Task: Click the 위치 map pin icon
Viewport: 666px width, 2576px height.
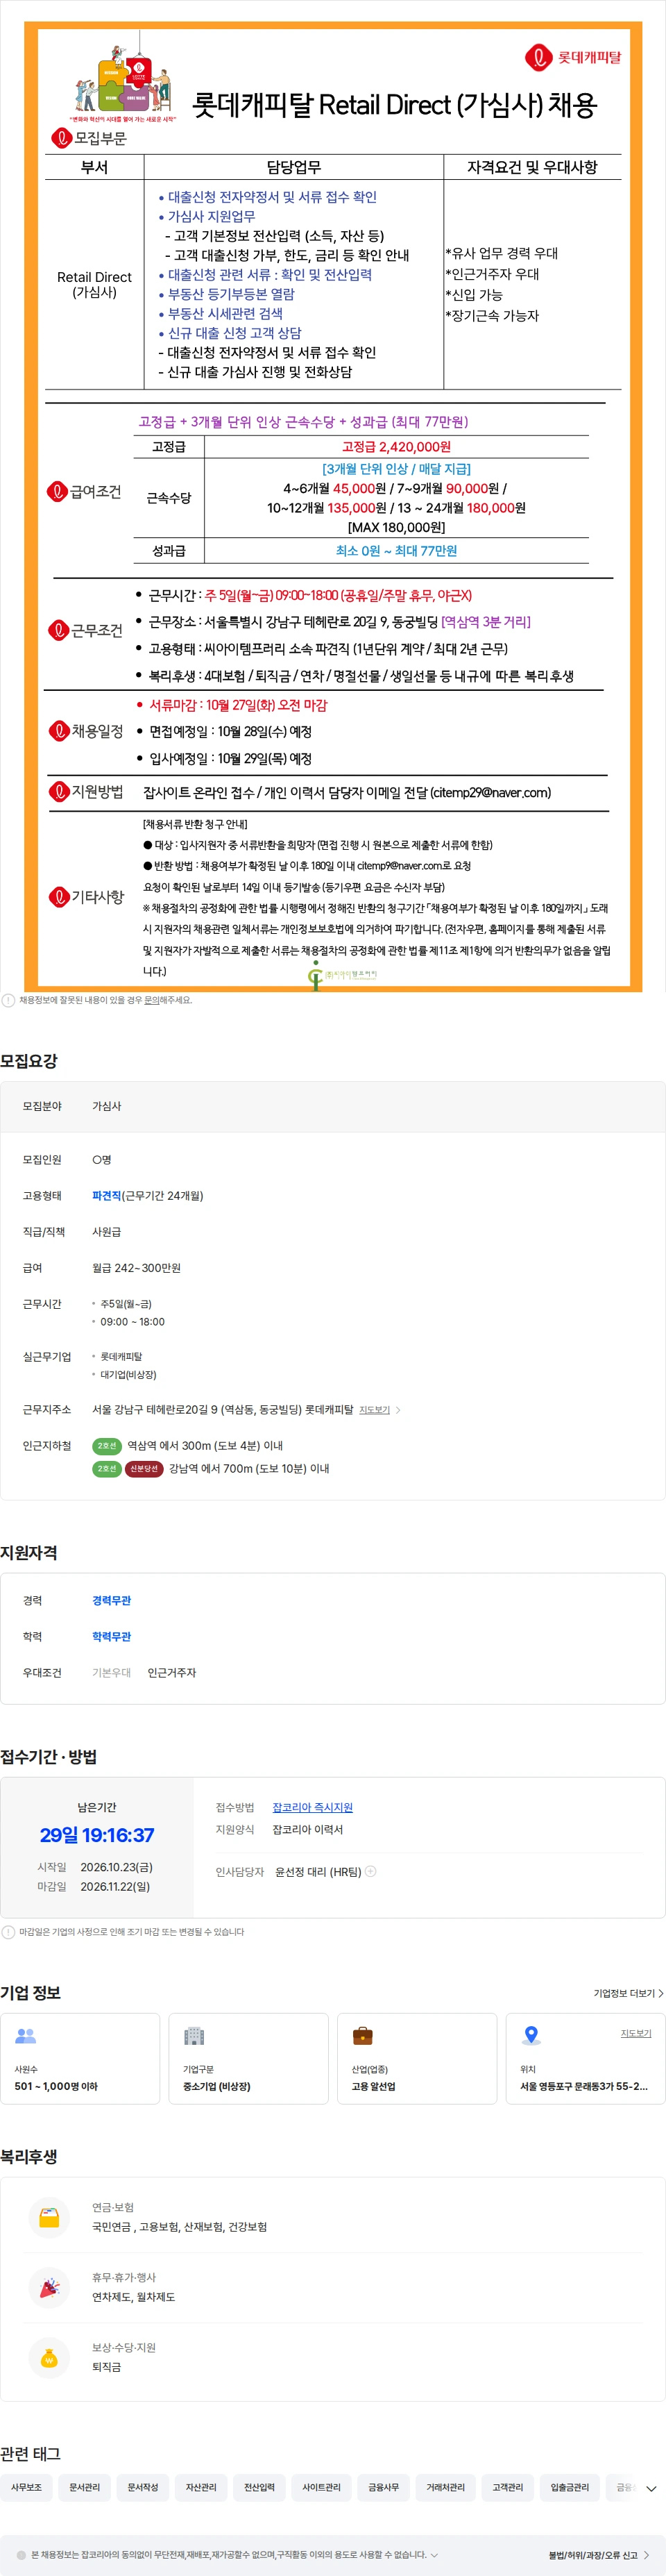Action: [531, 2036]
